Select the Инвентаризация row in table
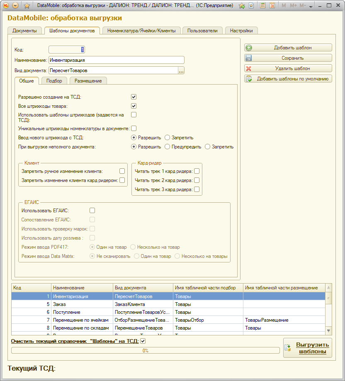The image size is (345, 381). coord(168,296)
